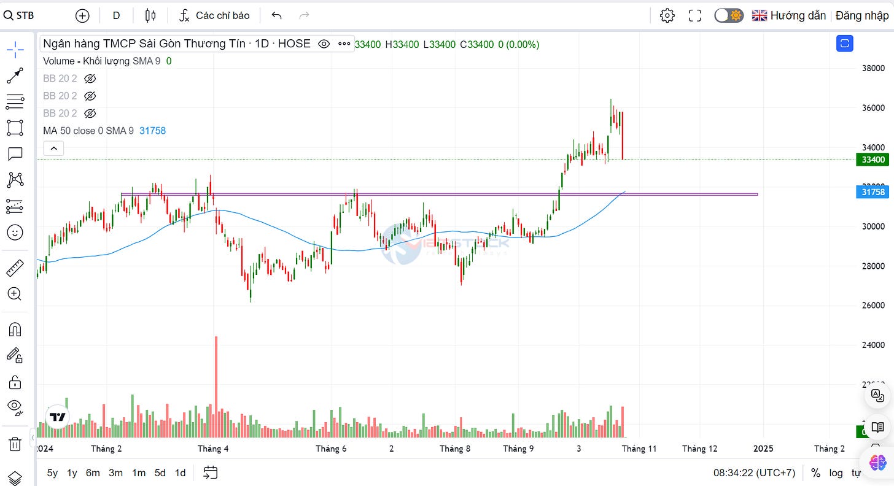Open the Fibonacci/pitchfork lines tool
Screen dimensions: 894x486
[x=15, y=102]
